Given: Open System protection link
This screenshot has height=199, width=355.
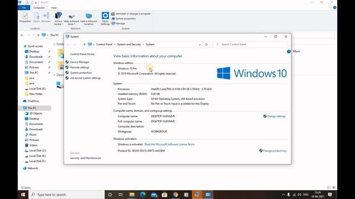Looking at the screenshot, I should coord(81,72).
